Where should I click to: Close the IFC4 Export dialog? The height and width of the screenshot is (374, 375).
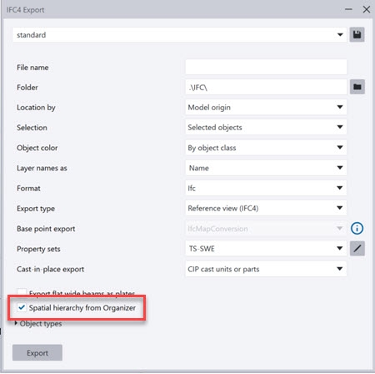coord(367,9)
